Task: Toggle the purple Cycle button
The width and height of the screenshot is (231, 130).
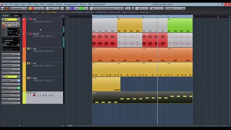Action: [x=72, y=8]
